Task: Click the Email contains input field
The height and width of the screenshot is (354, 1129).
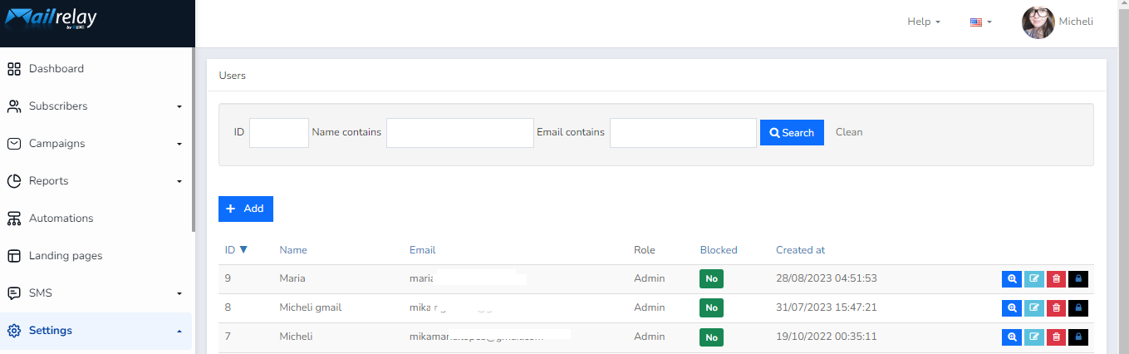Action: tap(683, 133)
